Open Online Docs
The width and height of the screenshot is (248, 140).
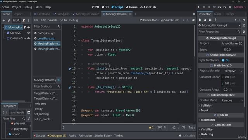[149, 20]
